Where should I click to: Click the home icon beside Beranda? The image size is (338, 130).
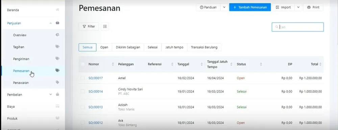57,10
